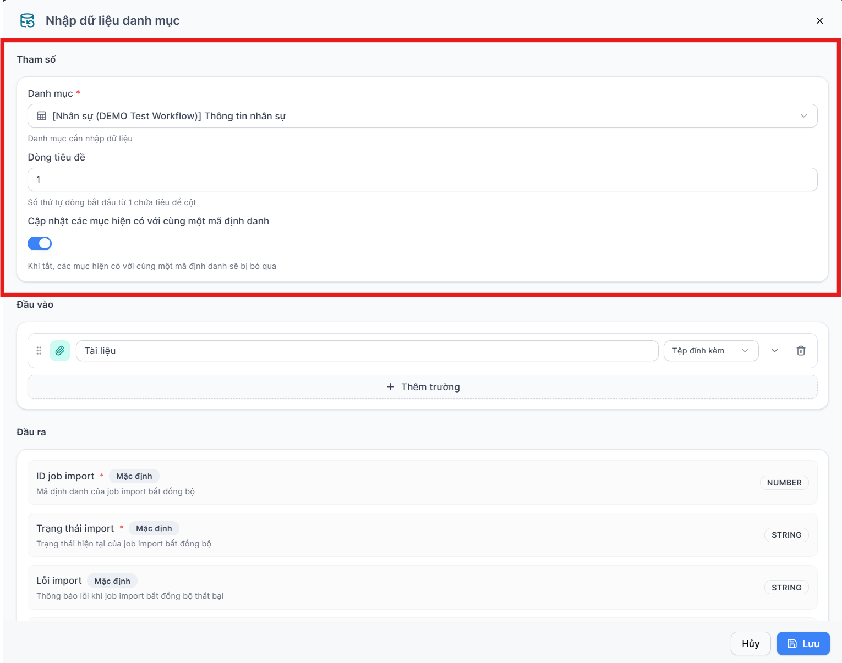
Task: Click the drag handle beside Tài liệu
Action: pyautogui.click(x=39, y=351)
